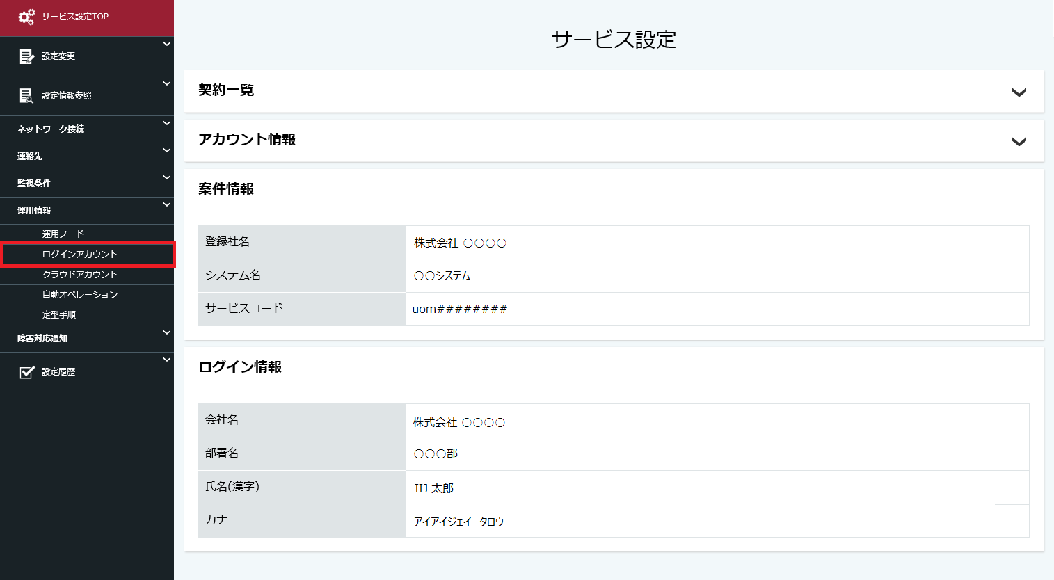Click the ログイン情報 section heading
1054x580 pixels.
point(240,367)
